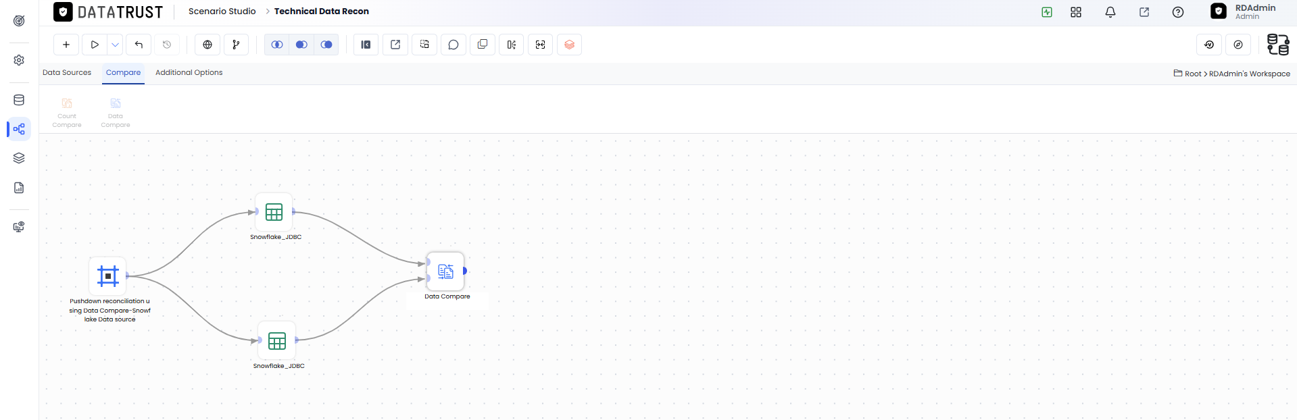Viewport: 1297px width, 420px height.
Task: Open the comment bubble icon
Action: (454, 45)
